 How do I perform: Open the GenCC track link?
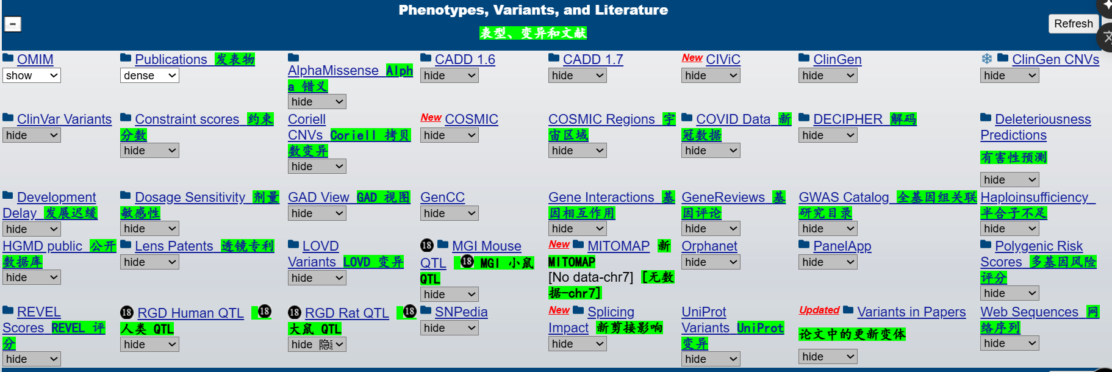tap(442, 198)
